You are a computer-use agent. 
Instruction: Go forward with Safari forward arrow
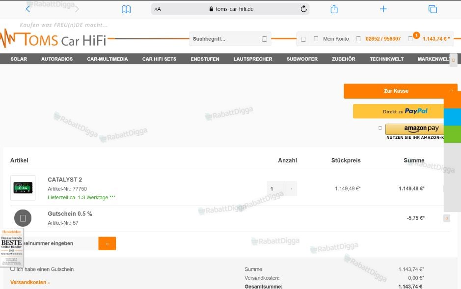[77, 9]
